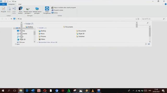Screen dimensions: 167x93
Task: Click the quick access Properties checkmark icon
Action: point(5,1)
